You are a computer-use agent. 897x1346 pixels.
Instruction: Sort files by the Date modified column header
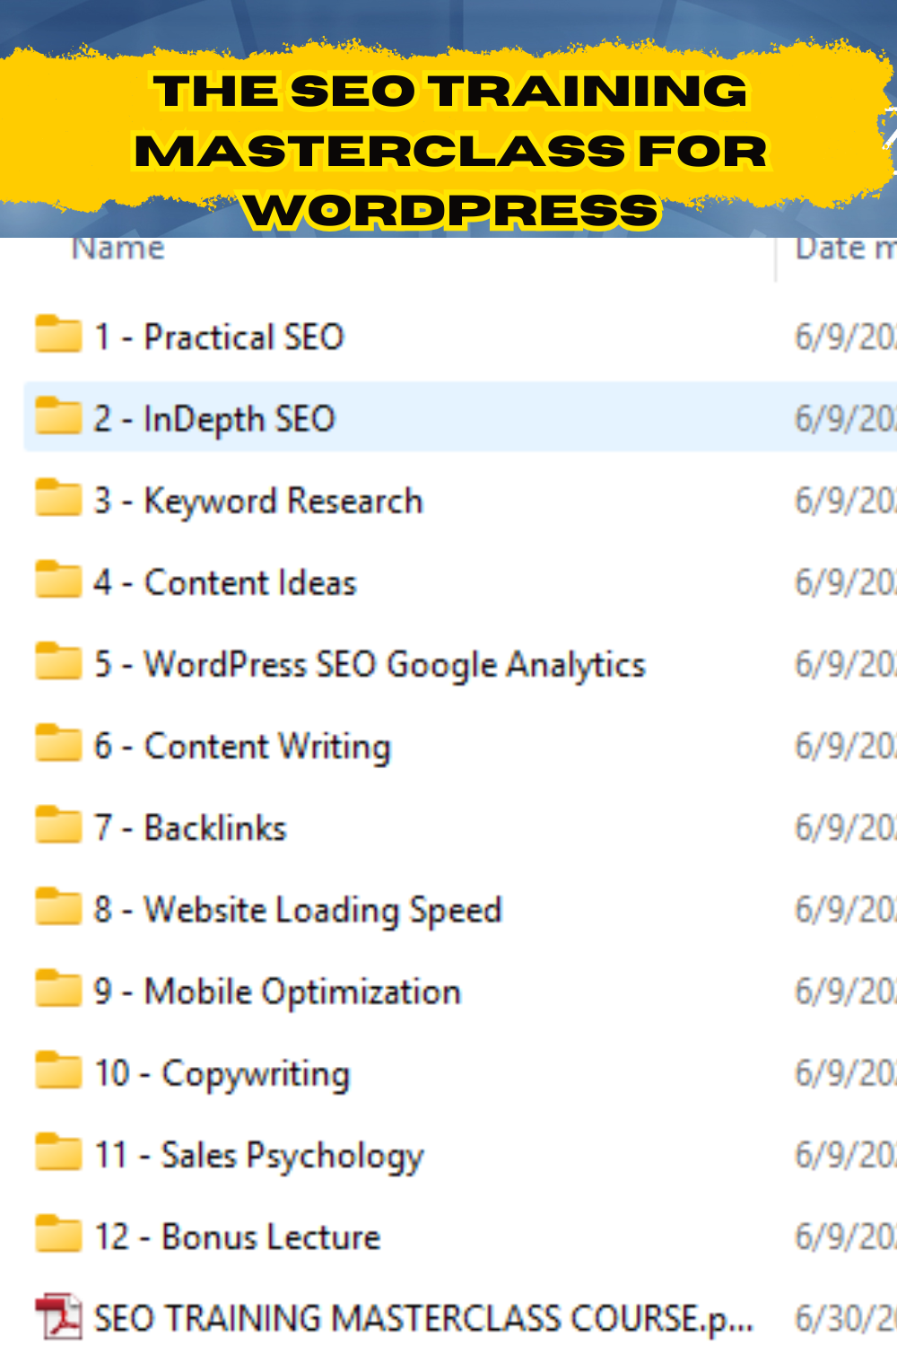coord(846,249)
